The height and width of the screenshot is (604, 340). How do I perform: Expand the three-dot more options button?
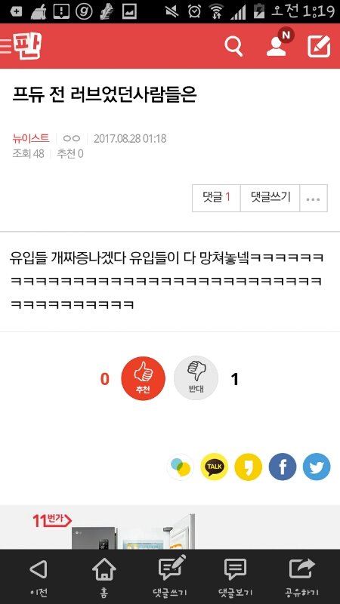pyautogui.click(x=314, y=198)
